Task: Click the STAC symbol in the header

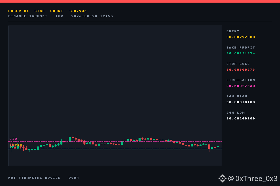Action: [x=39, y=11]
